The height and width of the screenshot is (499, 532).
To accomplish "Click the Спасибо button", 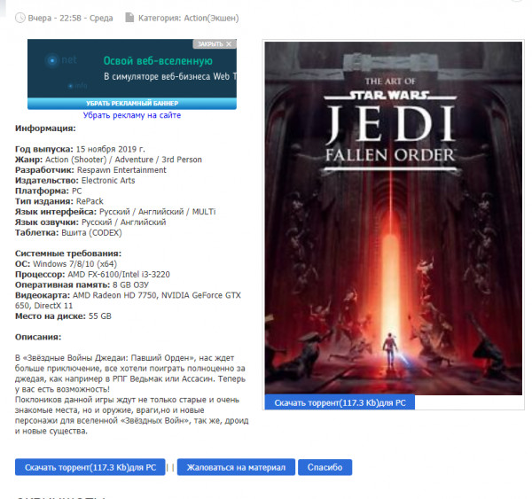I will point(325,467).
